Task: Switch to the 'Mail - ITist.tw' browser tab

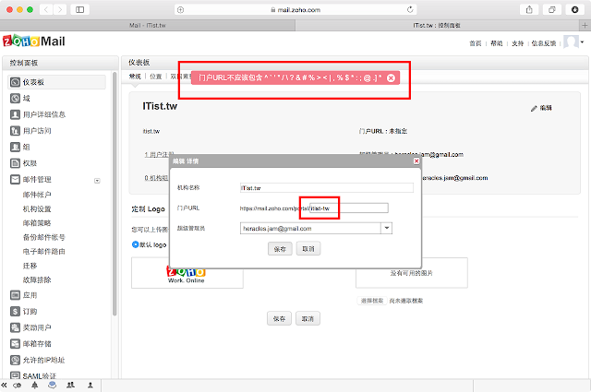Action: click(x=148, y=25)
